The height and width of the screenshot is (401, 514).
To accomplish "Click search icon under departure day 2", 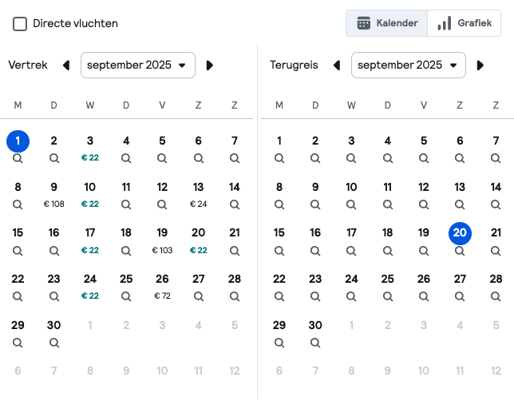I will coord(54,158).
